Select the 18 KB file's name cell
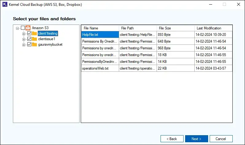This screenshot has height=145, width=245. [x=100, y=55]
